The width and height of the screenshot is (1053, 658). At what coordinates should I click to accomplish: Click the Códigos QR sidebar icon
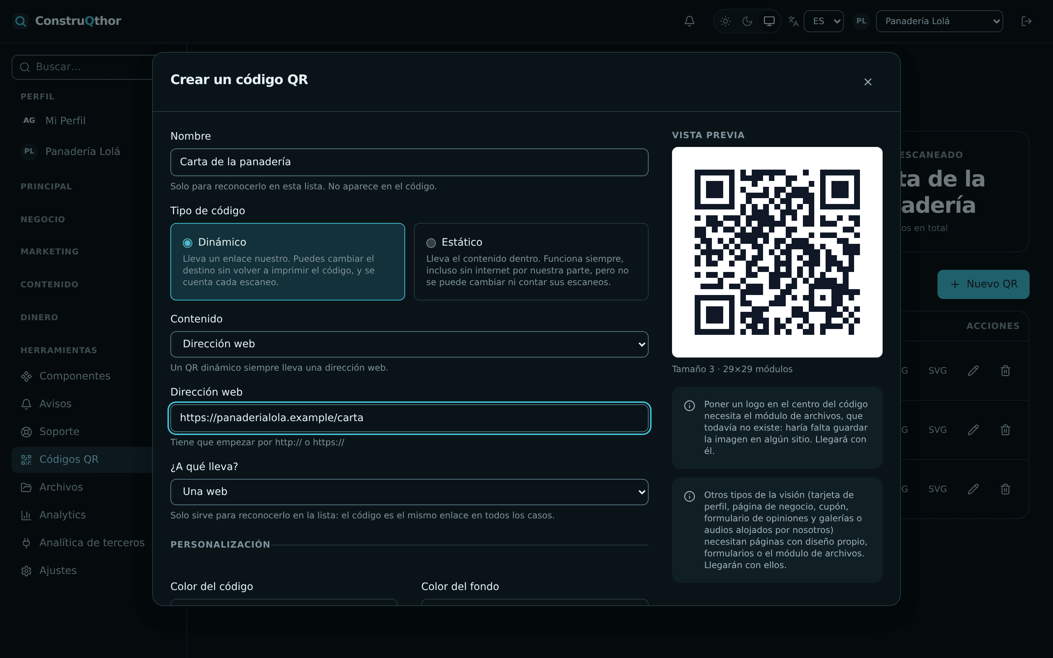pos(26,460)
